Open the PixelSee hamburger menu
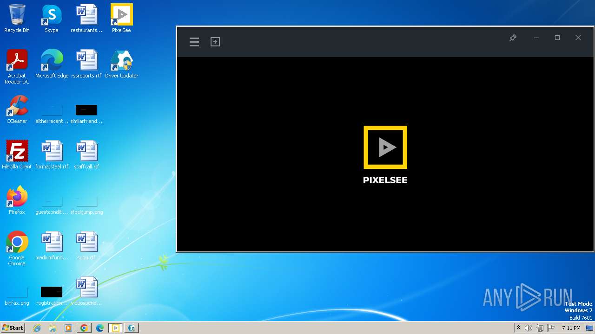 (x=194, y=42)
